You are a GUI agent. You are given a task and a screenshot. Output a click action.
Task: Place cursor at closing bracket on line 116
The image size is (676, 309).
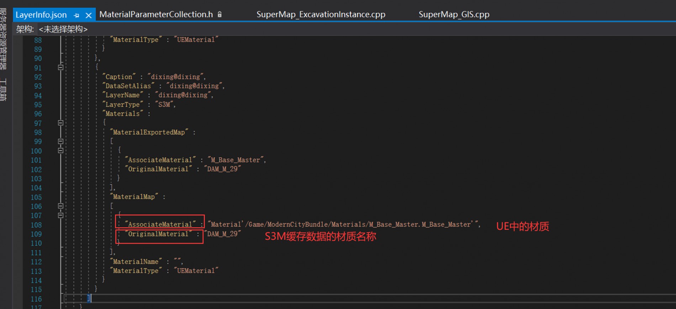[89, 298]
